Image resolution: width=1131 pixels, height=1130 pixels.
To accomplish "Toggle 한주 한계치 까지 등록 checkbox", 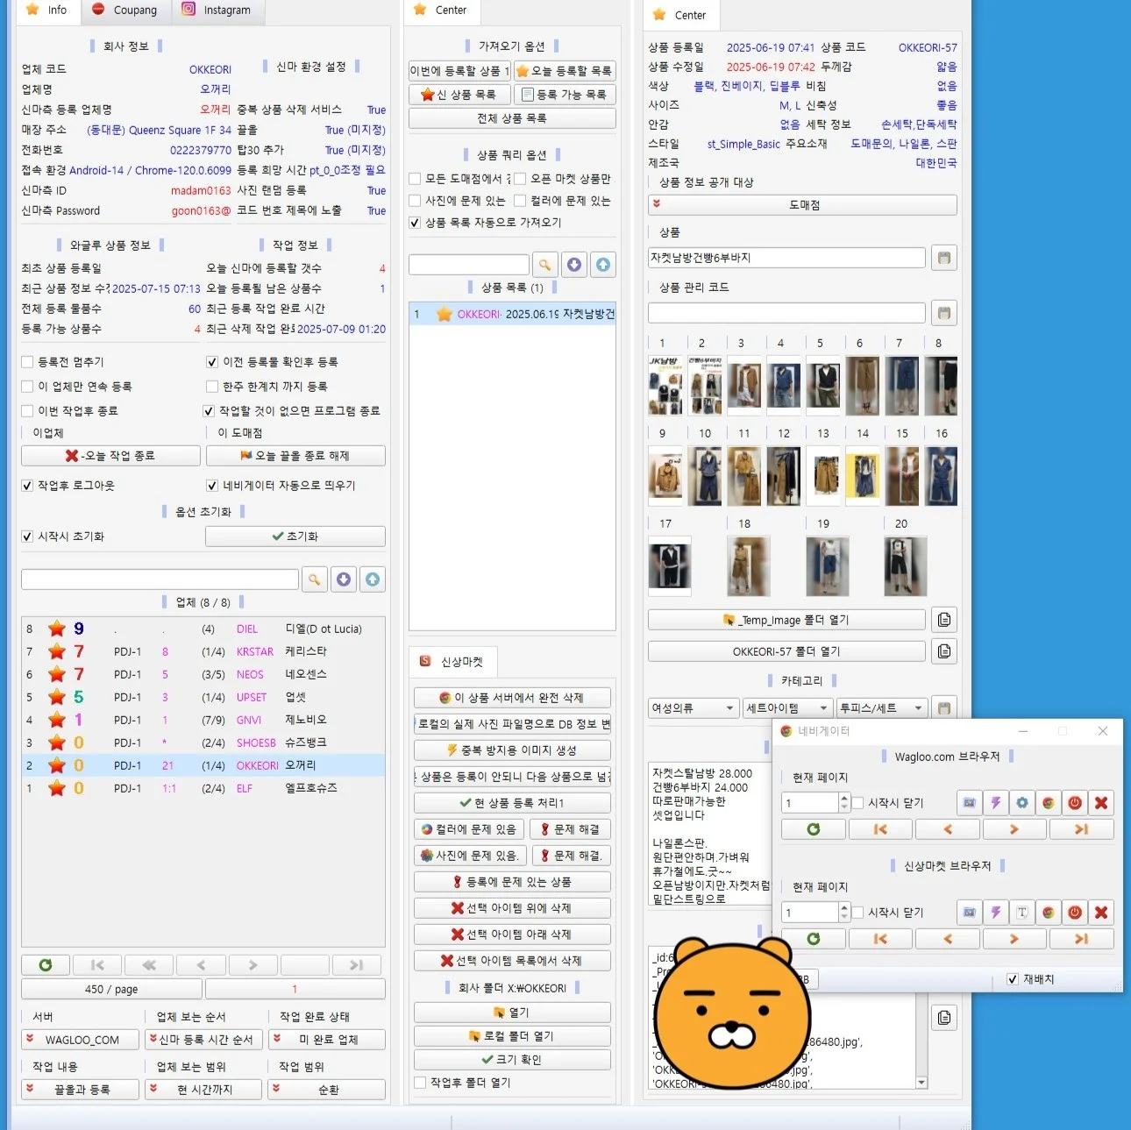I will pyautogui.click(x=212, y=387).
